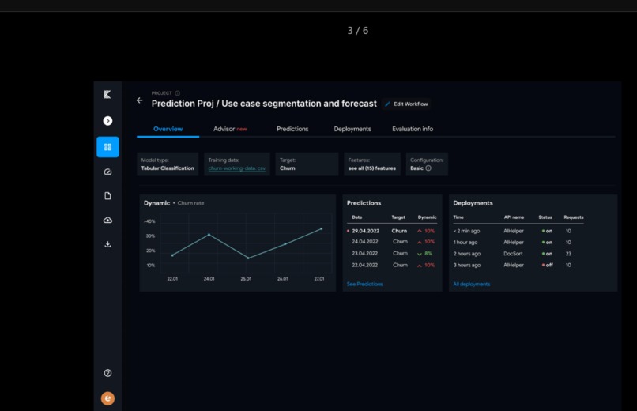Select the Overview tab
The width and height of the screenshot is (637, 411).
pyautogui.click(x=168, y=129)
